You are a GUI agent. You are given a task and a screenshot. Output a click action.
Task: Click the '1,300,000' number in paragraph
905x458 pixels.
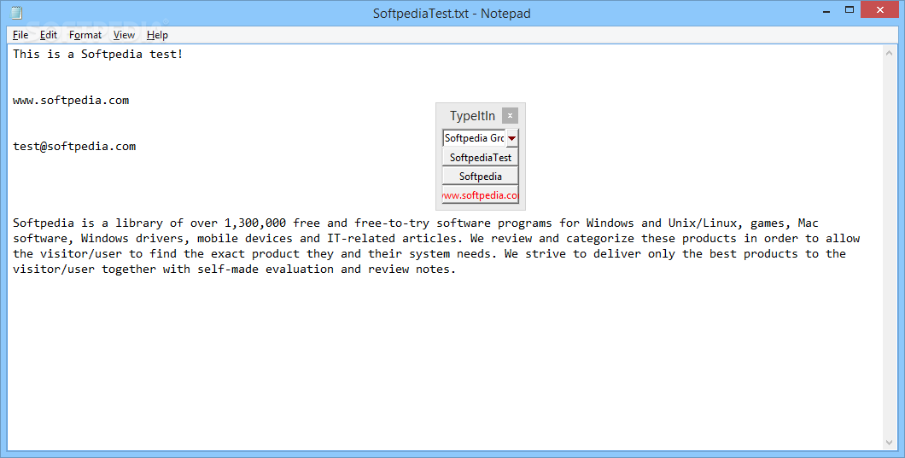pyautogui.click(x=255, y=223)
